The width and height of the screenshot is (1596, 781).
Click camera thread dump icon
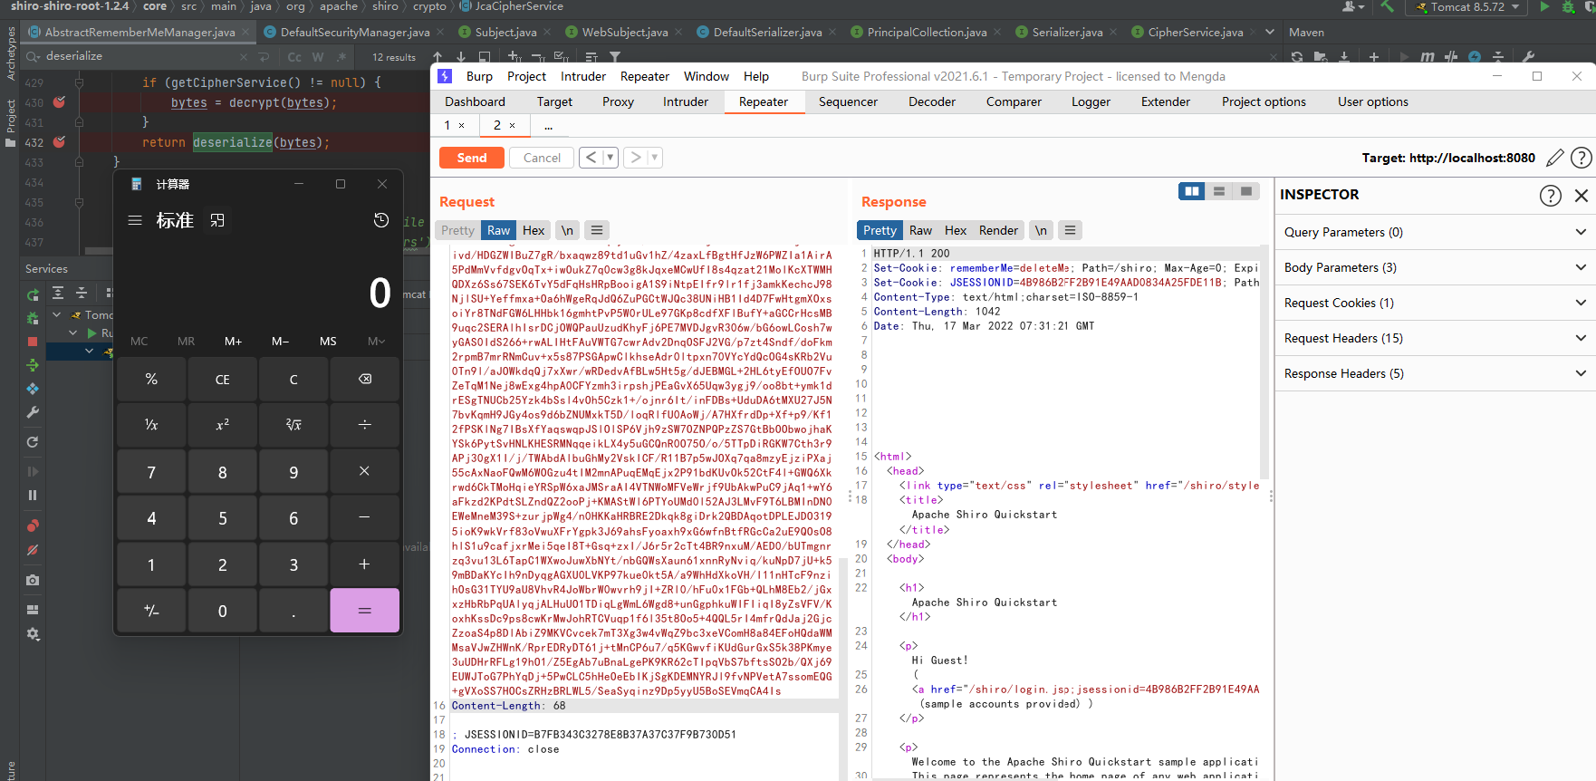tap(33, 580)
